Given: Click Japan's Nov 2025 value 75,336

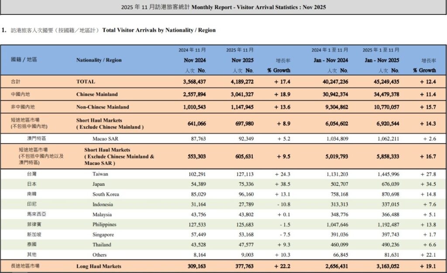Looking at the screenshot, I should pyautogui.click(x=244, y=184).
